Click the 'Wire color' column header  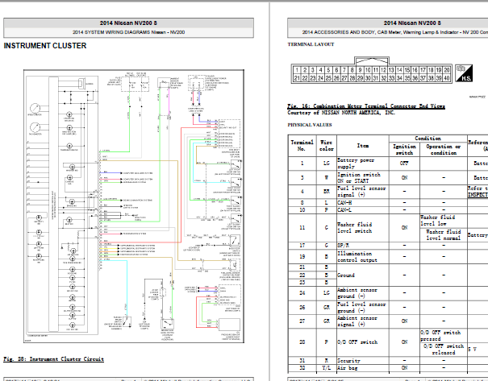click(327, 146)
